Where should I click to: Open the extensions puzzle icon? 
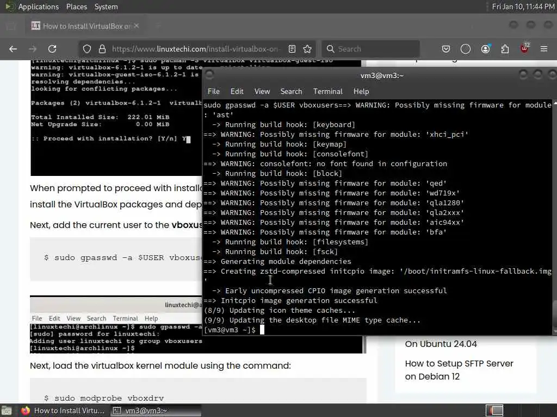click(x=505, y=49)
